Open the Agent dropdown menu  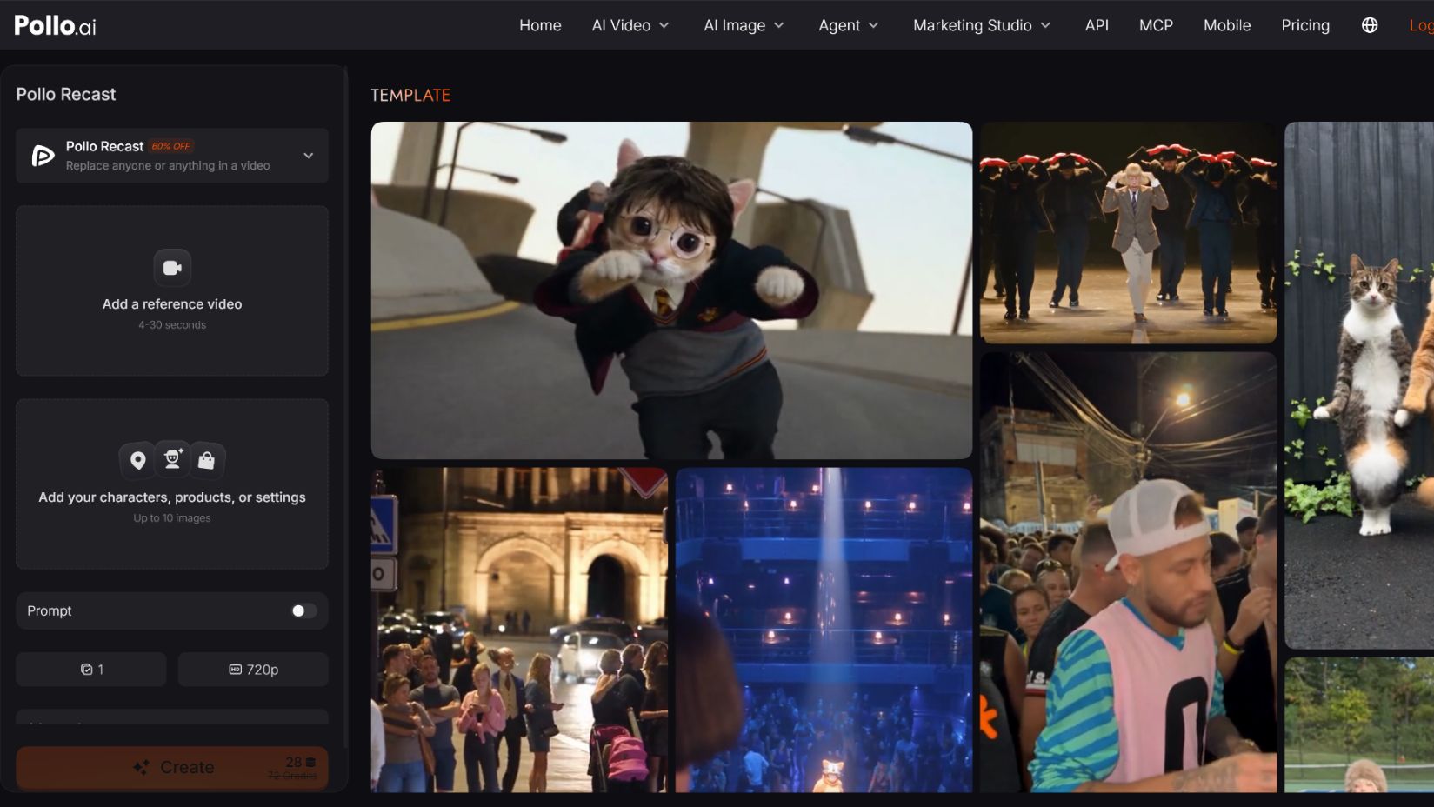click(x=848, y=25)
